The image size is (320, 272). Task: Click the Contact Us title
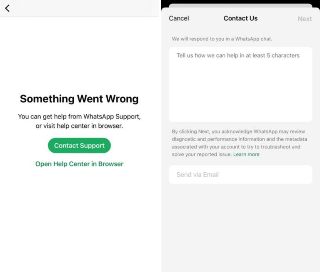click(x=240, y=18)
